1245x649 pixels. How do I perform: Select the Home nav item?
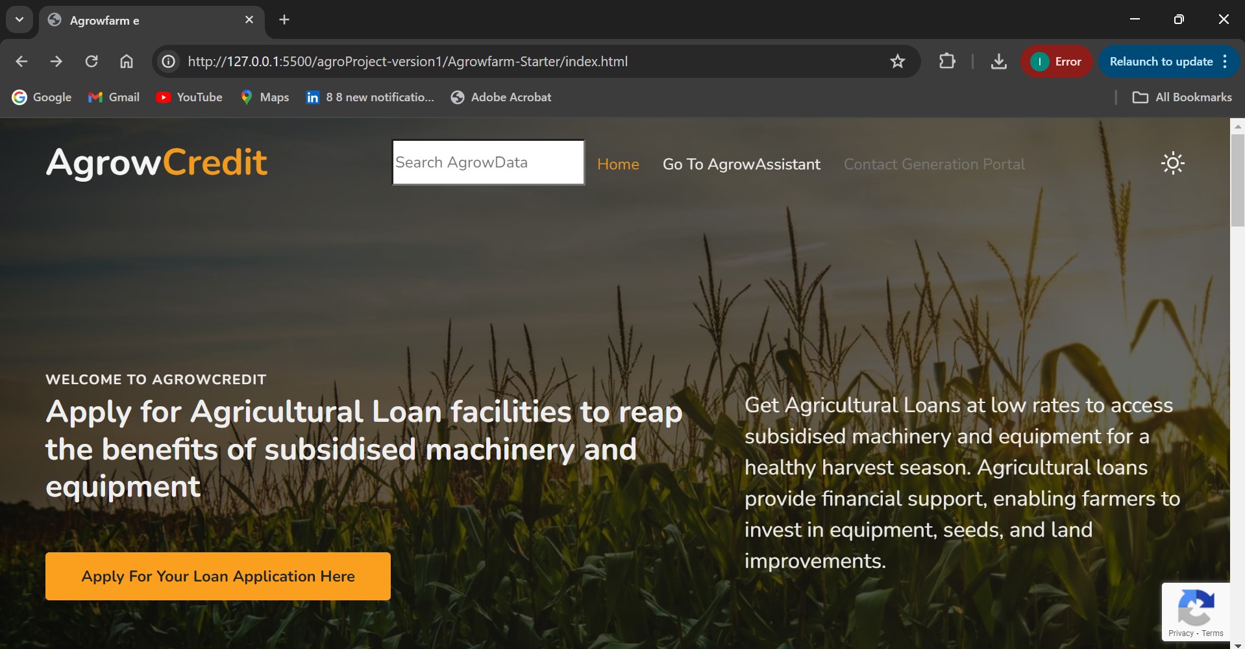click(x=618, y=164)
